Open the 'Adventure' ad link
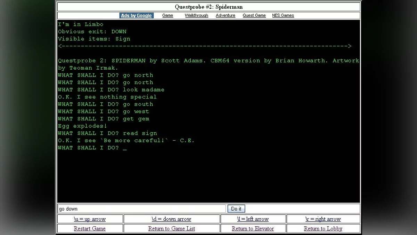Screen dimensions: 417x235 pyautogui.click(x=226, y=15)
